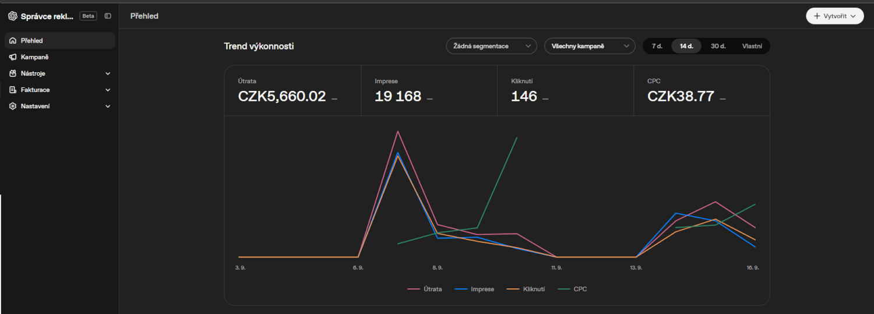This screenshot has height=314, width=874.
Task: Expand the Nástroje section chevron
Action: tap(108, 73)
